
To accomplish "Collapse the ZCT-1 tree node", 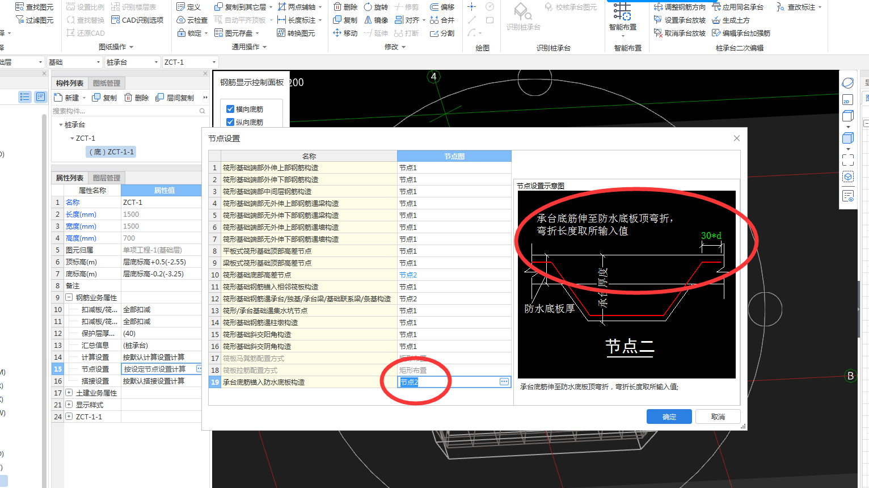I will [72, 138].
